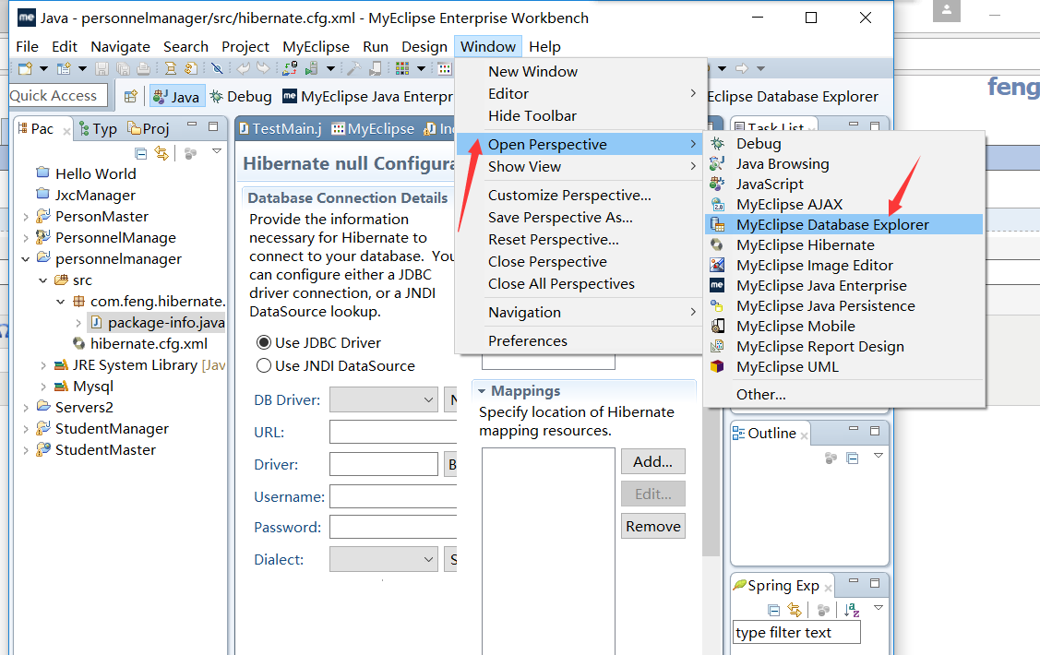Open dropdown arrow next to New toolbar icon
This screenshot has width=1040, height=655.
point(43,68)
